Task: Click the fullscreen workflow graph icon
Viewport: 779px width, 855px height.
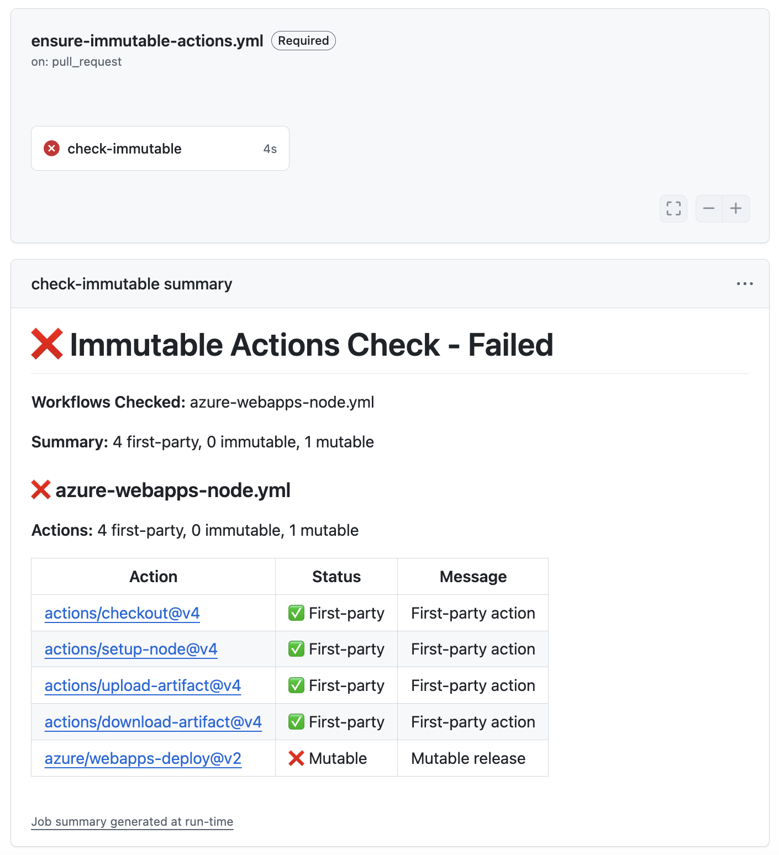Action: (x=673, y=209)
